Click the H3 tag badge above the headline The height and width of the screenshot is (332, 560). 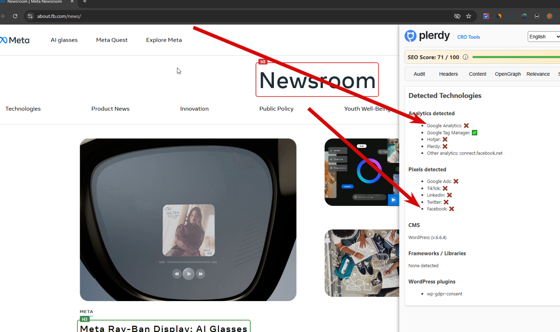[x=85, y=319]
